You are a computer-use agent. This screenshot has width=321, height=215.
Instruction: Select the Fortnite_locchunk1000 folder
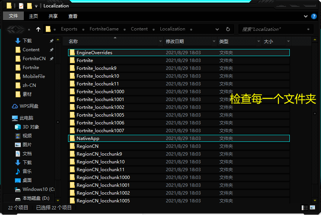pyautogui.click(x=179, y=92)
